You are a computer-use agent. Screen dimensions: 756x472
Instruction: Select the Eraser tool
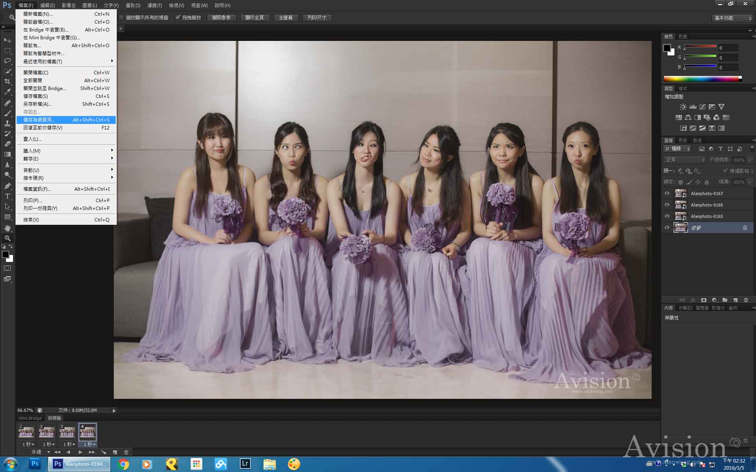(7, 144)
